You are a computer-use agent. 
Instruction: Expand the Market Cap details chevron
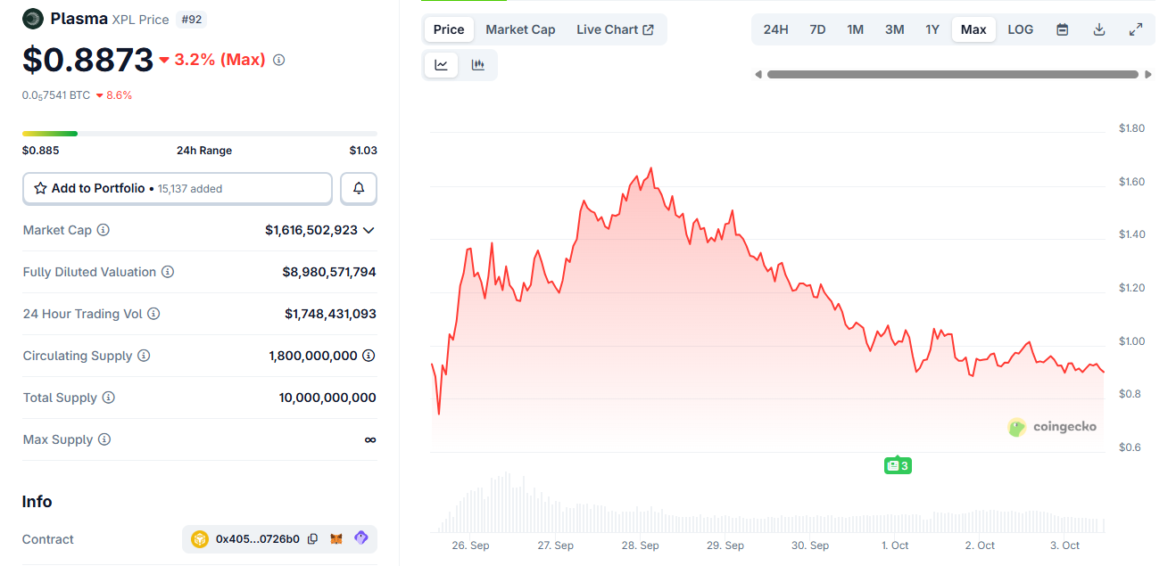[369, 230]
